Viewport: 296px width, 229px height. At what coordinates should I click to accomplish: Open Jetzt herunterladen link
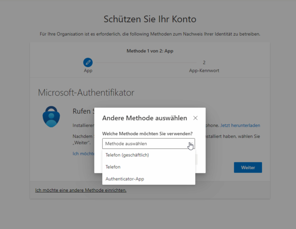tap(240, 125)
